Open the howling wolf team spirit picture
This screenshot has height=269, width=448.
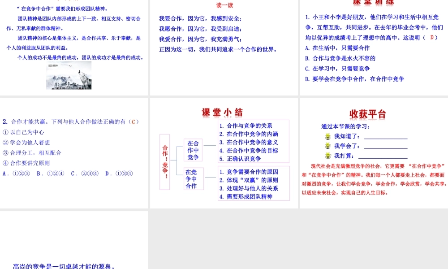pyautogui.click(x=69, y=75)
